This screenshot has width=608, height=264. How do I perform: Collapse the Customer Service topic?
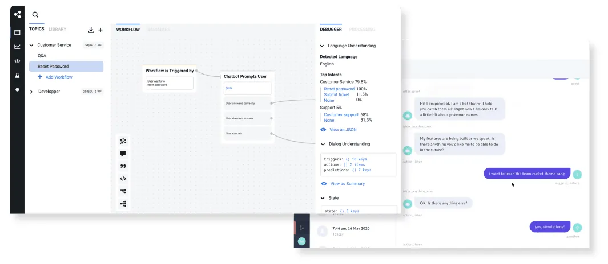pyautogui.click(x=31, y=45)
